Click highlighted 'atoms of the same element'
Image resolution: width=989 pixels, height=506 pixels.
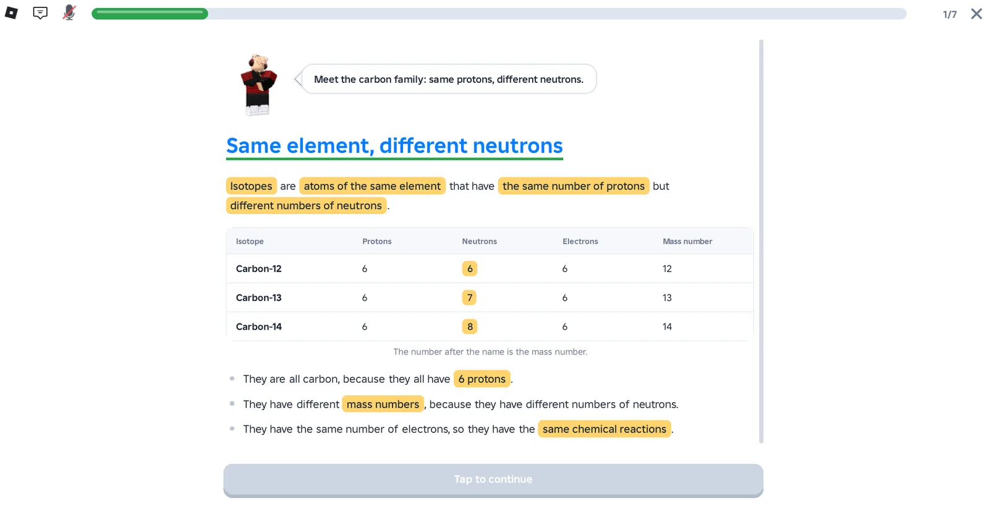[x=372, y=186]
